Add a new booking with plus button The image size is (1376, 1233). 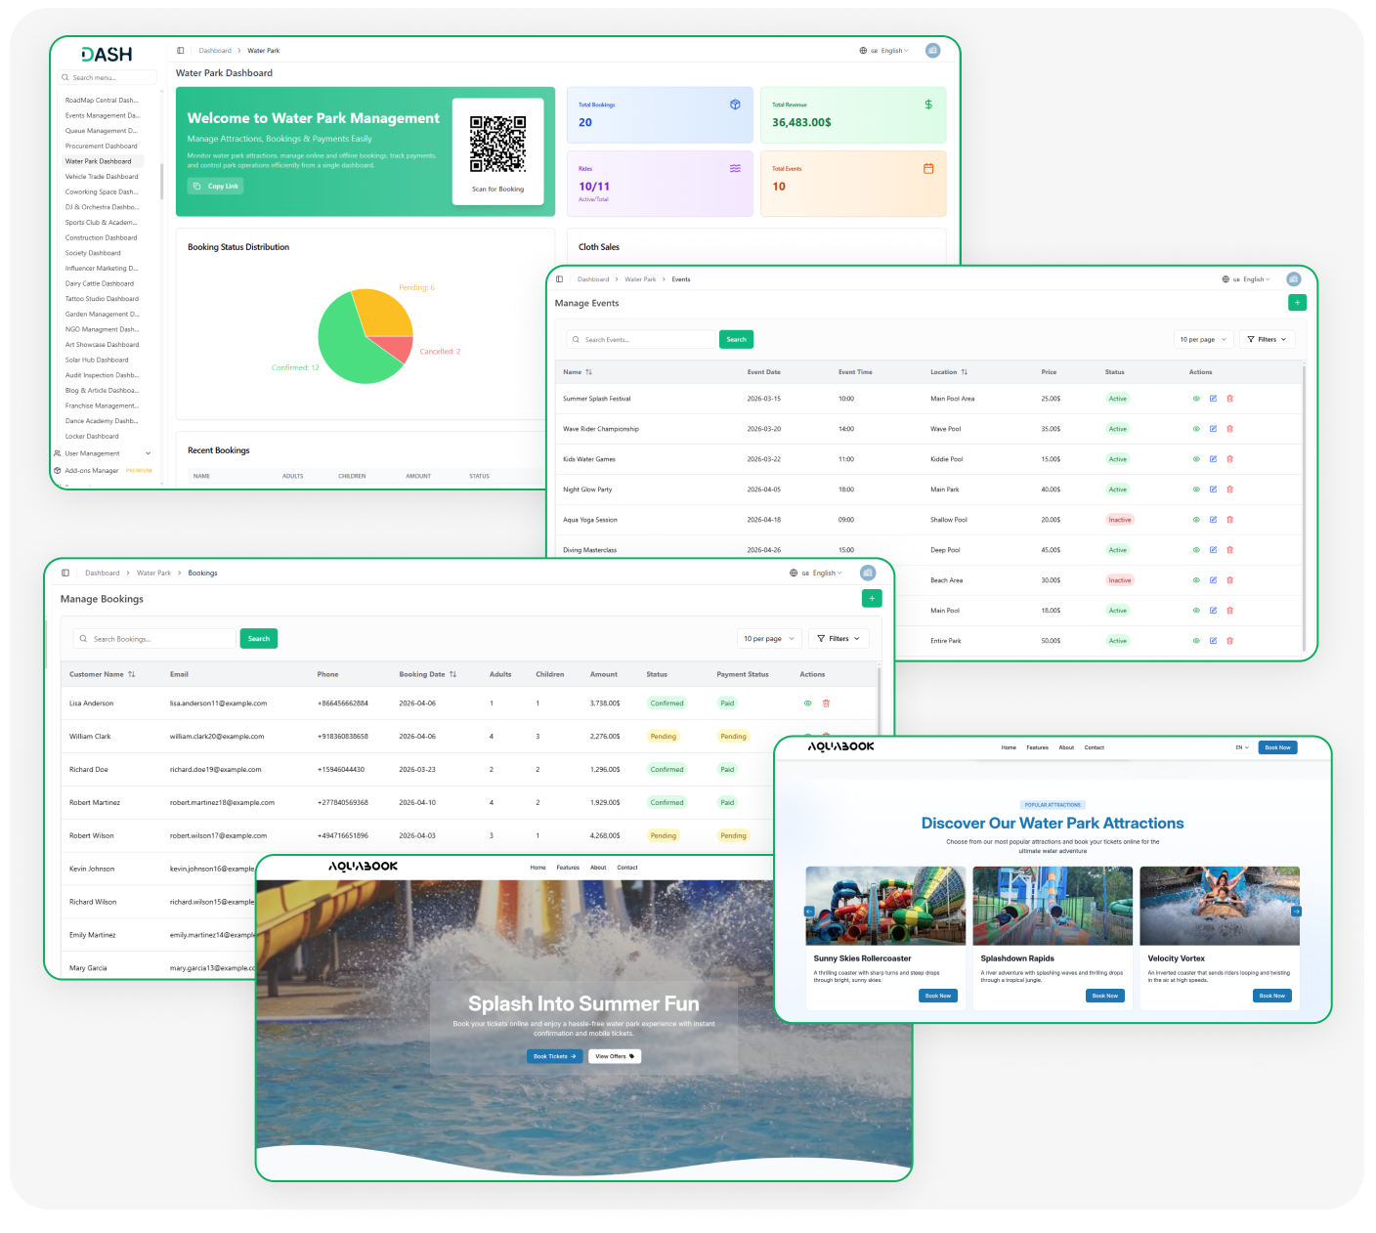pyautogui.click(x=872, y=598)
